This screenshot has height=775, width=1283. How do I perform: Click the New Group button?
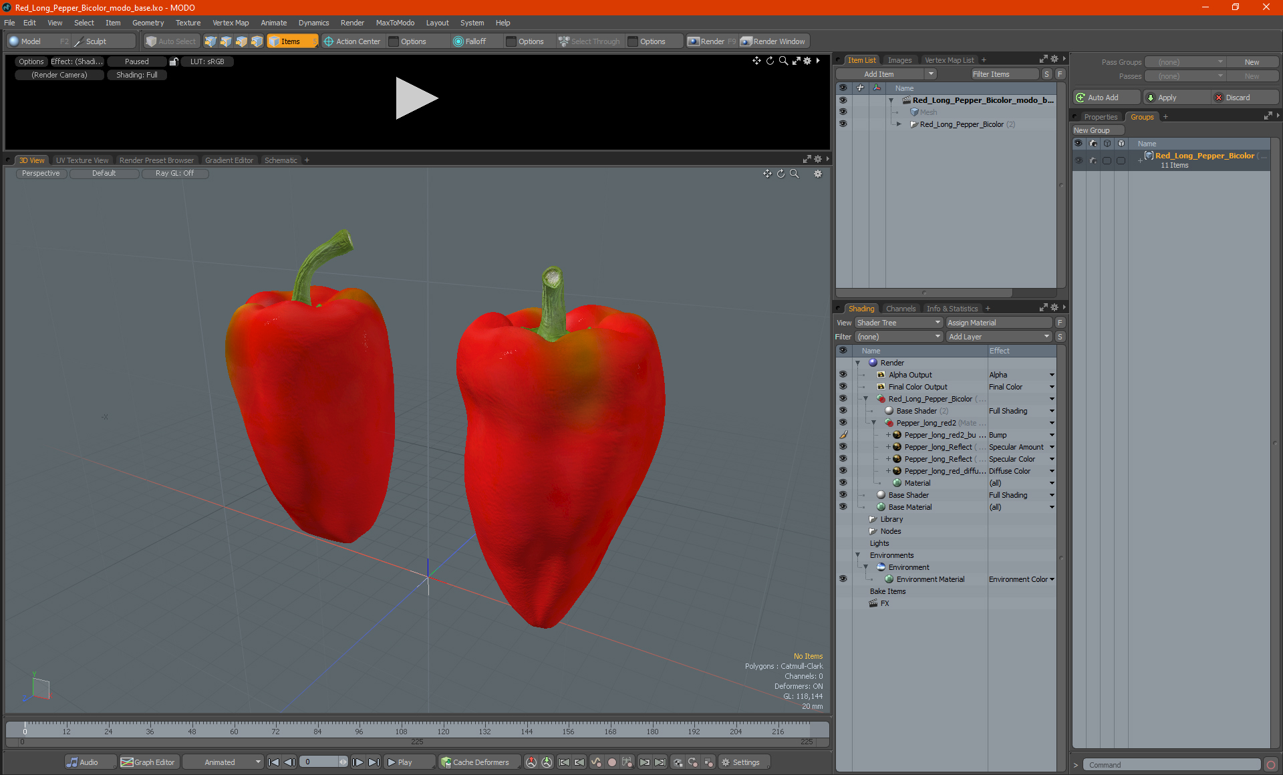coord(1098,130)
